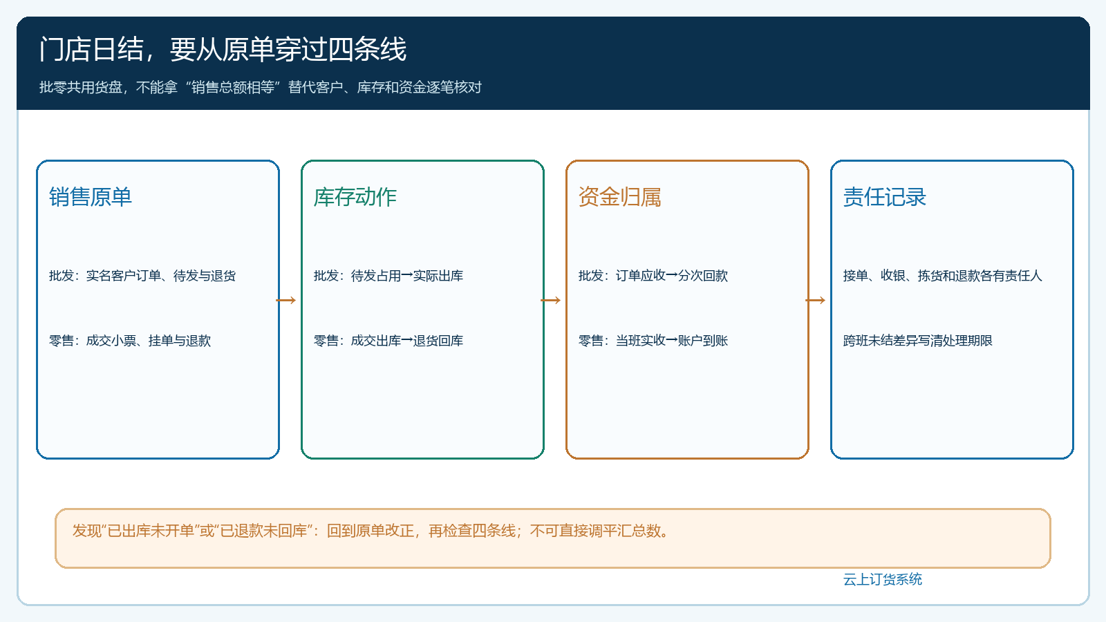Click the text 零售：当班实收→账户到账
This screenshot has height=622, width=1106.
click(653, 341)
